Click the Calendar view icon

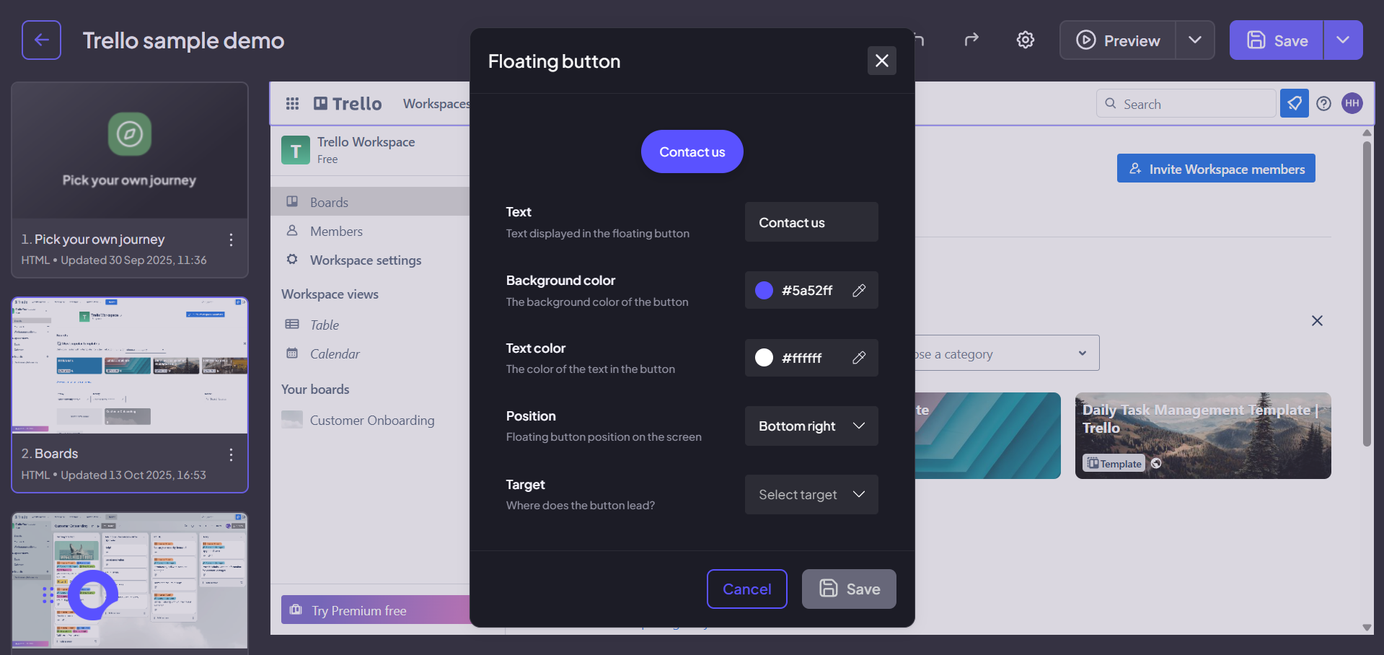(x=292, y=353)
